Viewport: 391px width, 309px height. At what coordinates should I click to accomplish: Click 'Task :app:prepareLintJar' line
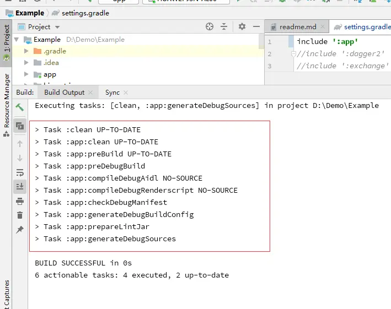click(92, 227)
